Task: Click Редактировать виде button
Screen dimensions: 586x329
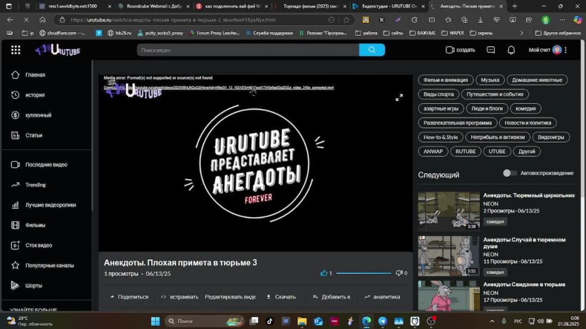Action: click(230, 297)
